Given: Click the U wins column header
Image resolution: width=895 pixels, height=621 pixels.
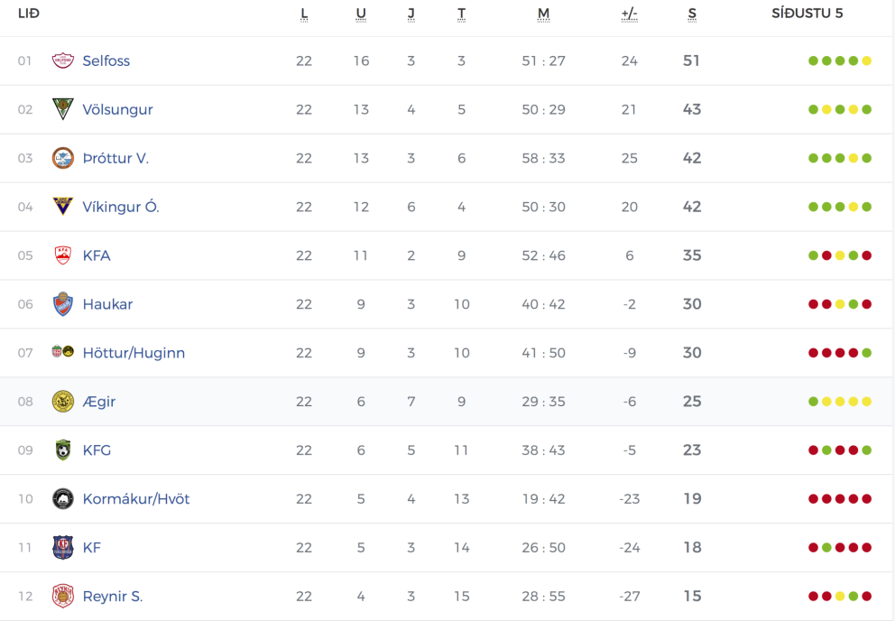Looking at the screenshot, I should click(361, 14).
